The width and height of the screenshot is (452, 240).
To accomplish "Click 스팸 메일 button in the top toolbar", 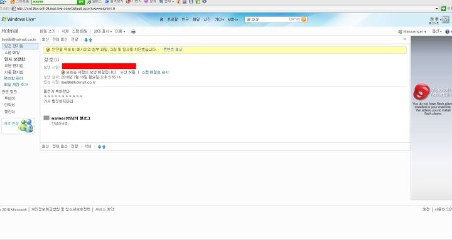I will point(80,31).
